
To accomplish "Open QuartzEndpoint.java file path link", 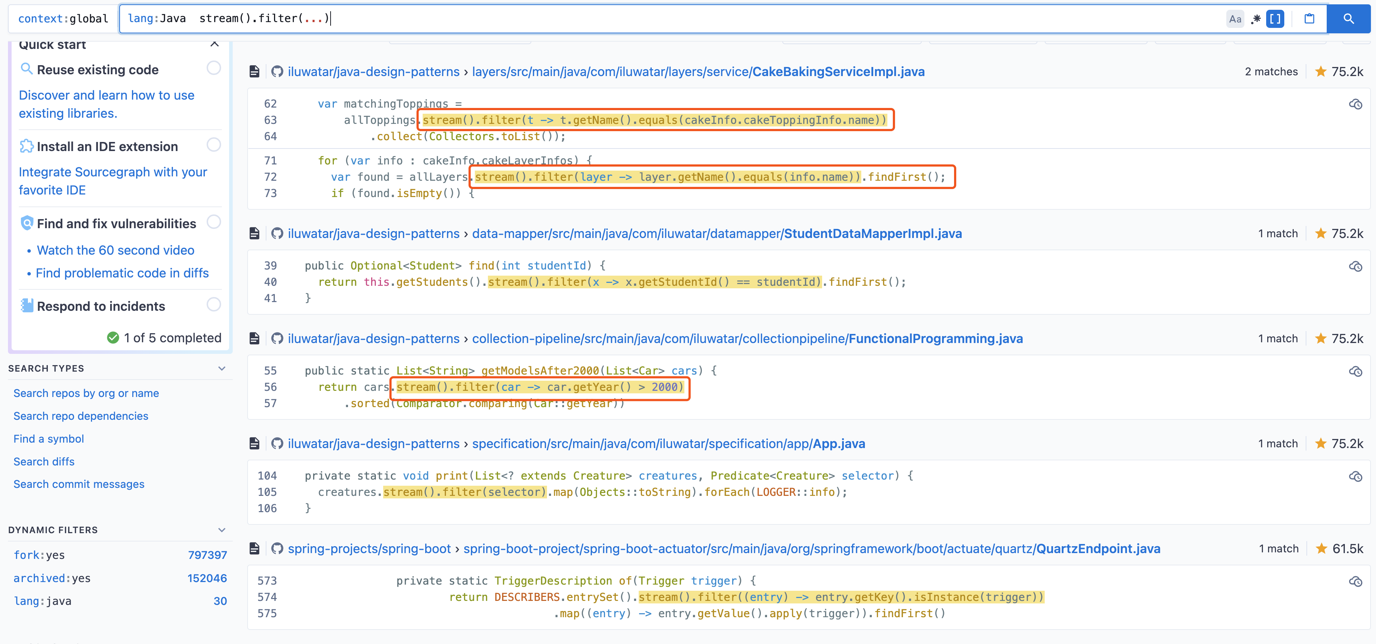I will 812,549.
